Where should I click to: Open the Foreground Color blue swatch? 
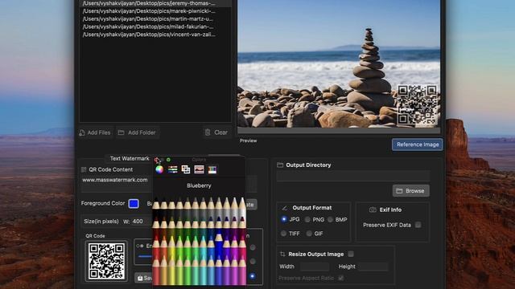134,203
